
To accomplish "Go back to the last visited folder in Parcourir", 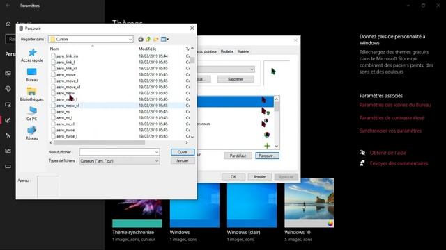I will tap(141, 39).
